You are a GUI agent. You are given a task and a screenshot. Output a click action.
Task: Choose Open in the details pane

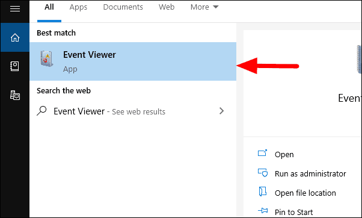pyautogui.click(x=284, y=154)
